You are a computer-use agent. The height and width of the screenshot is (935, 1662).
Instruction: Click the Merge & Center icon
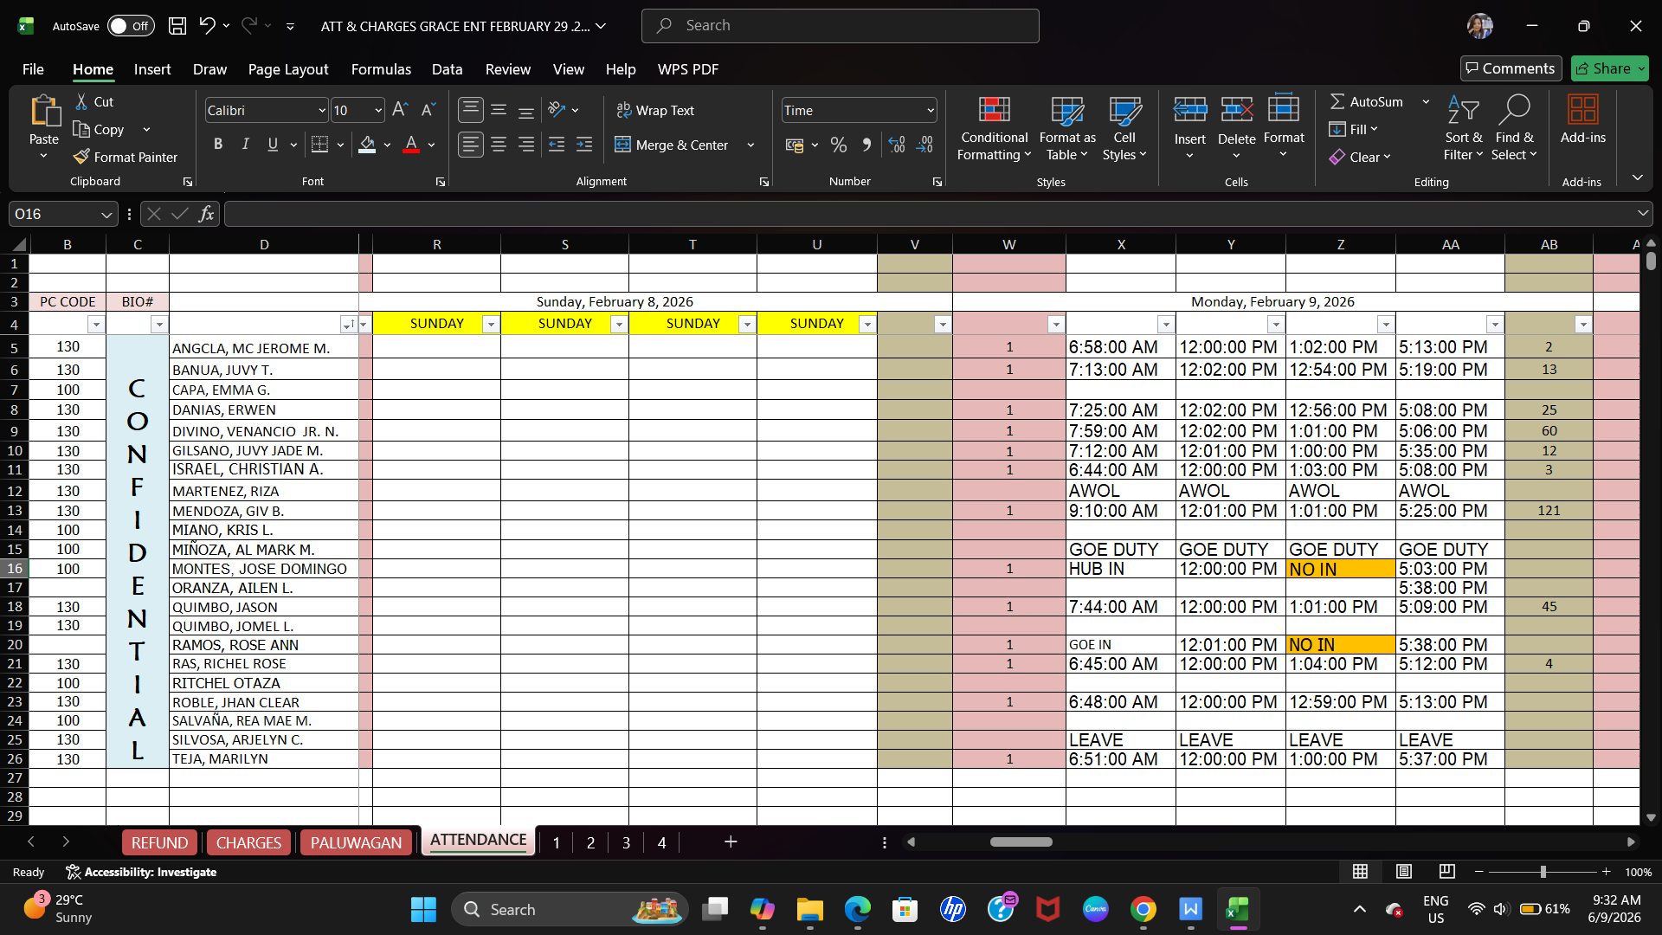[622, 145]
